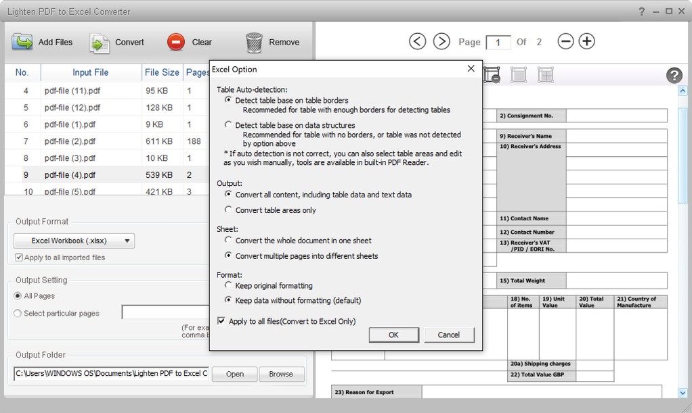This screenshot has height=413, width=692.
Task: Select Convert multiple pages into different sheets
Action: 228,256
